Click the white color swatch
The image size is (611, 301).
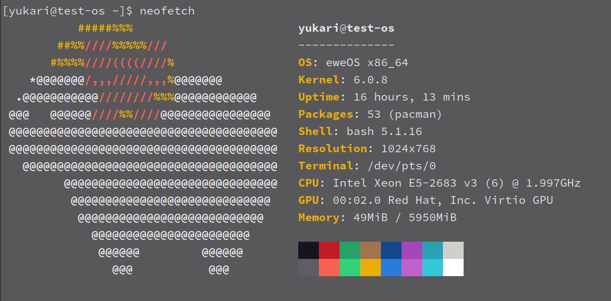tap(452, 268)
